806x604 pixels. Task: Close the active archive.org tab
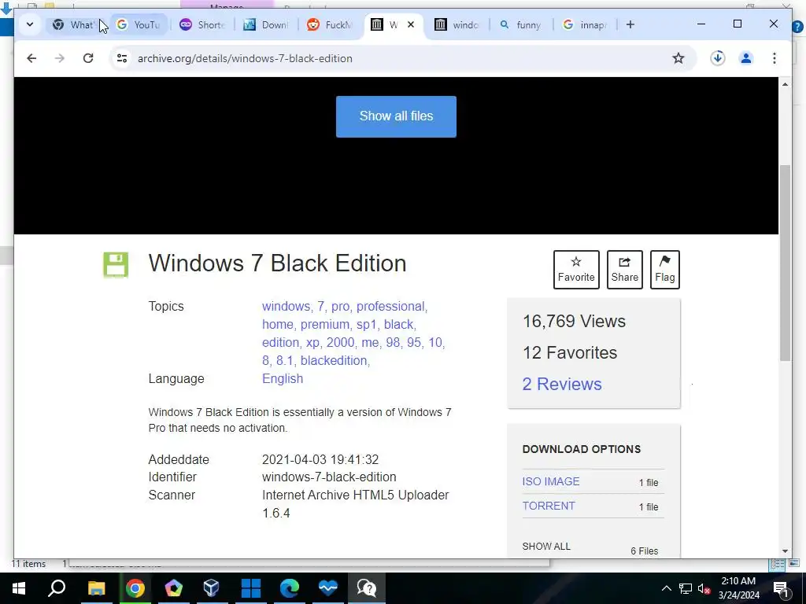pos(411,24)
